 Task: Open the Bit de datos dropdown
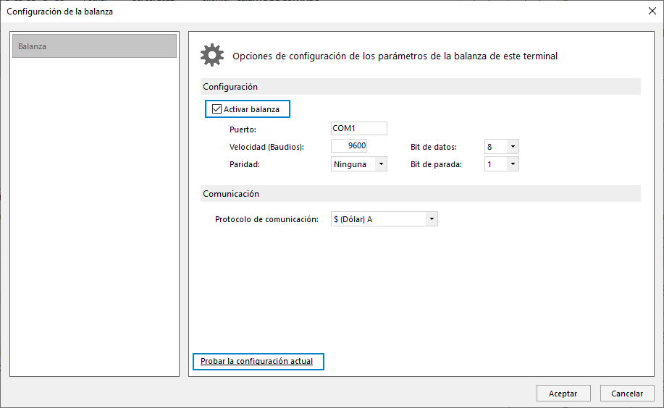[x=501, y=147]
